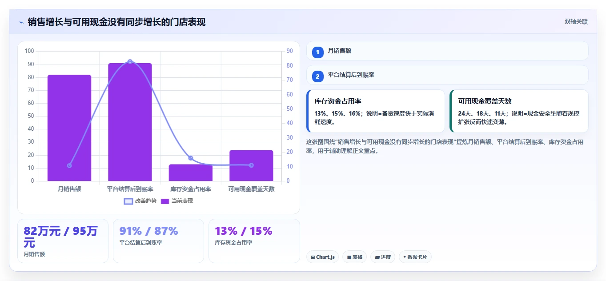606x281 pixels.
Task: Click x-axis label 月销售额
Action: 69,189
